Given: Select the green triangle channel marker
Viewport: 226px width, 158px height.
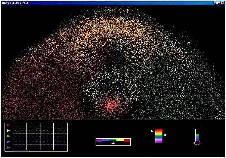Looking at the screenshot, I should [8, 136].
